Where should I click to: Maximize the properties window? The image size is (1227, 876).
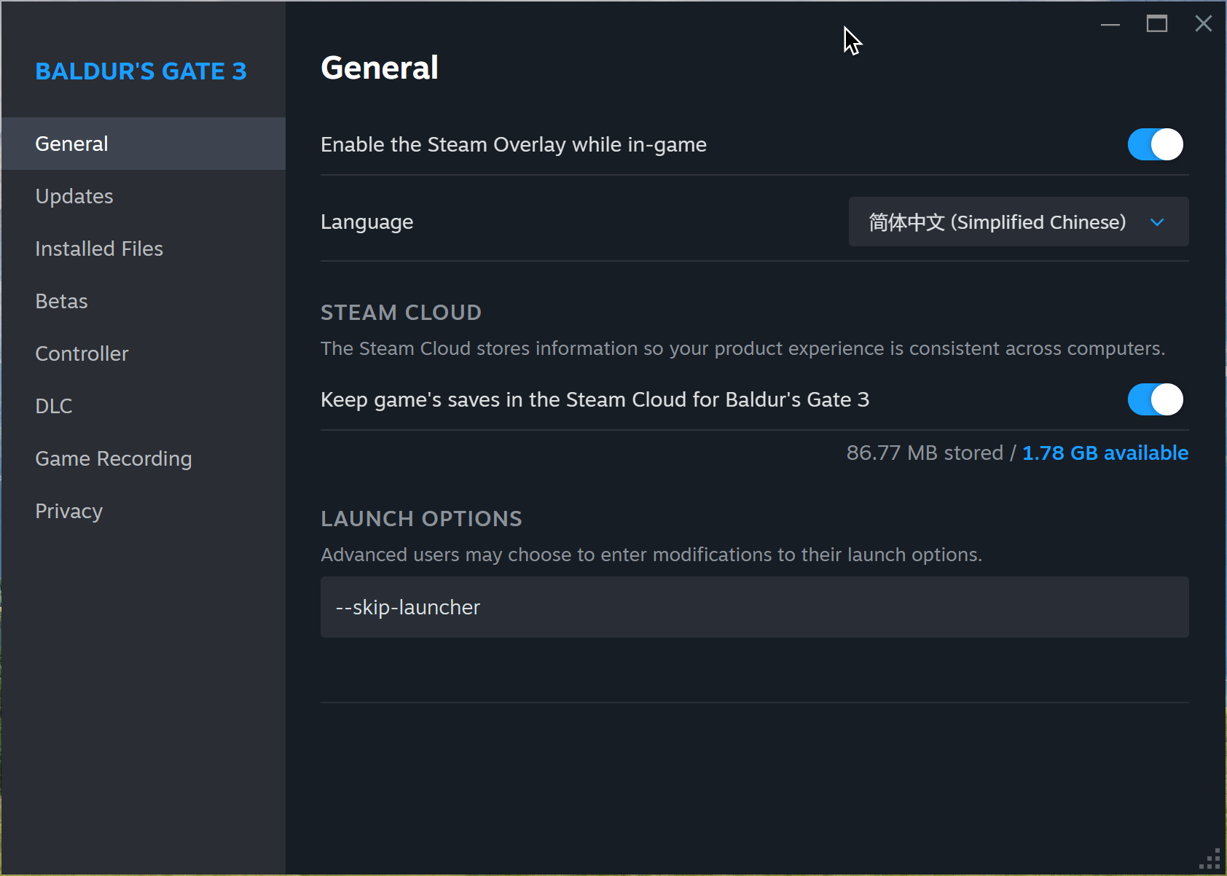point(1157,24)
